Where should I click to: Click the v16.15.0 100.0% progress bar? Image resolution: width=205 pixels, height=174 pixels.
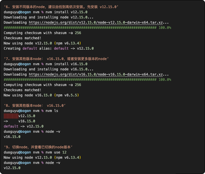[x=87, y=80]
